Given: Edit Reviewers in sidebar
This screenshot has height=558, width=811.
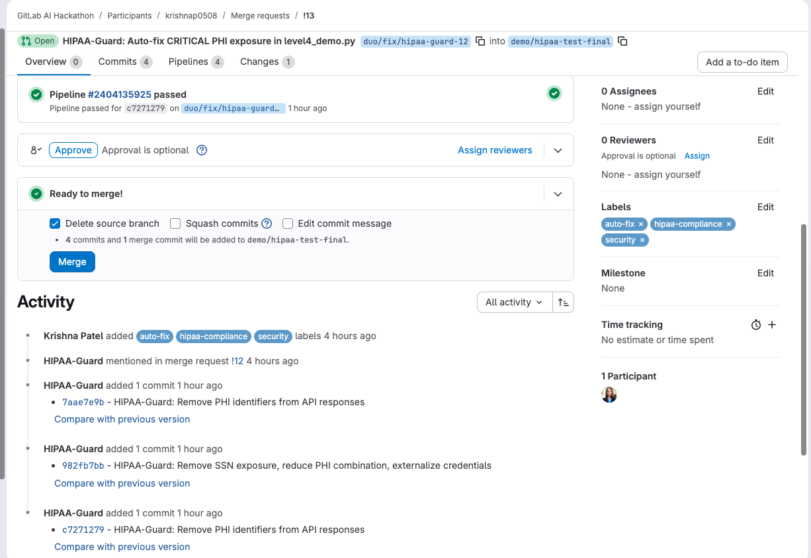Looking at the screenshot, I should (765, 140).
